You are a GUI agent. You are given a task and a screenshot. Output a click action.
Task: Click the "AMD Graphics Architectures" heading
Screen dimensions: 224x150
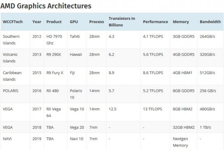(46, 6)
